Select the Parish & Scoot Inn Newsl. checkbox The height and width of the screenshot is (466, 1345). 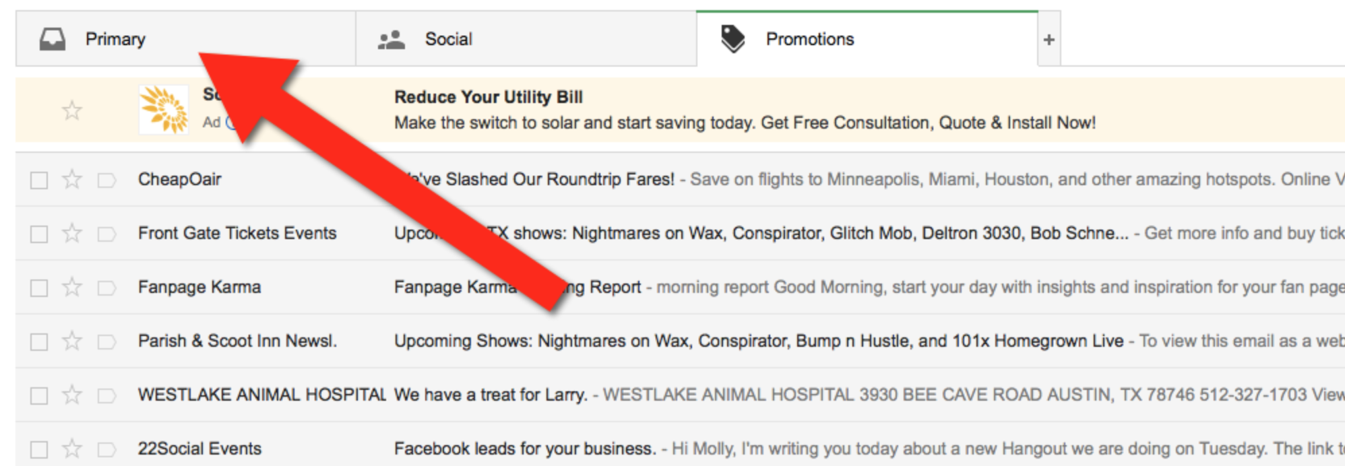(x=38, y=341)
